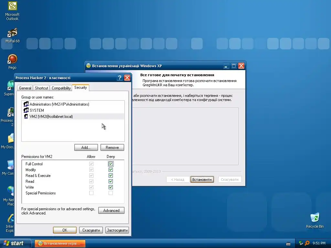Click the Назад back button

click(x=177, y=180)
